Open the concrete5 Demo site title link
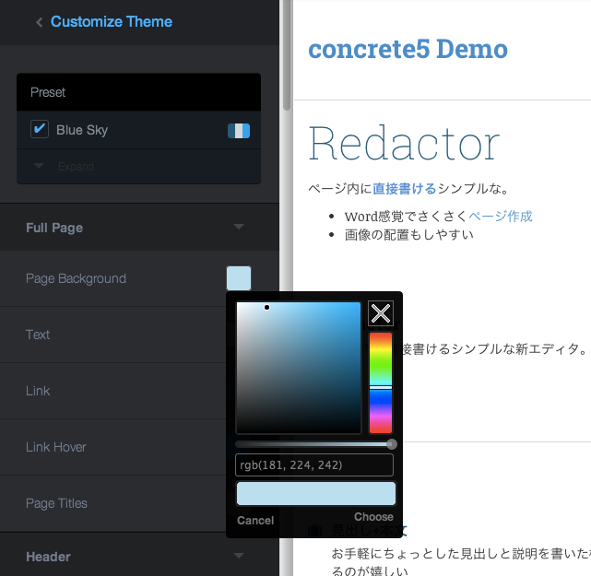591x576 pixels. [408, 49]
